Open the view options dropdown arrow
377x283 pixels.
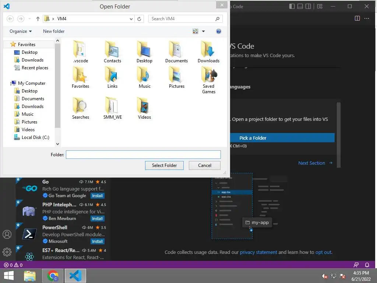[x=203, y=31]
